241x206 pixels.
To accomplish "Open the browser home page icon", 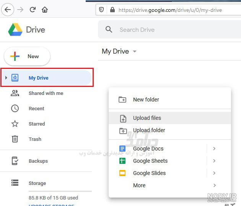I will pos(45,10).
